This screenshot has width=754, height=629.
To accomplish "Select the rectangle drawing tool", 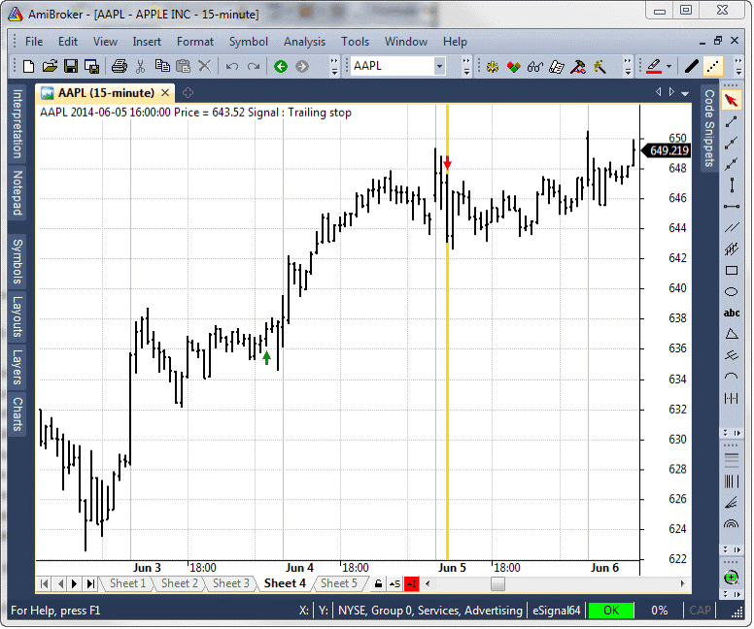I will click(732, 271).
